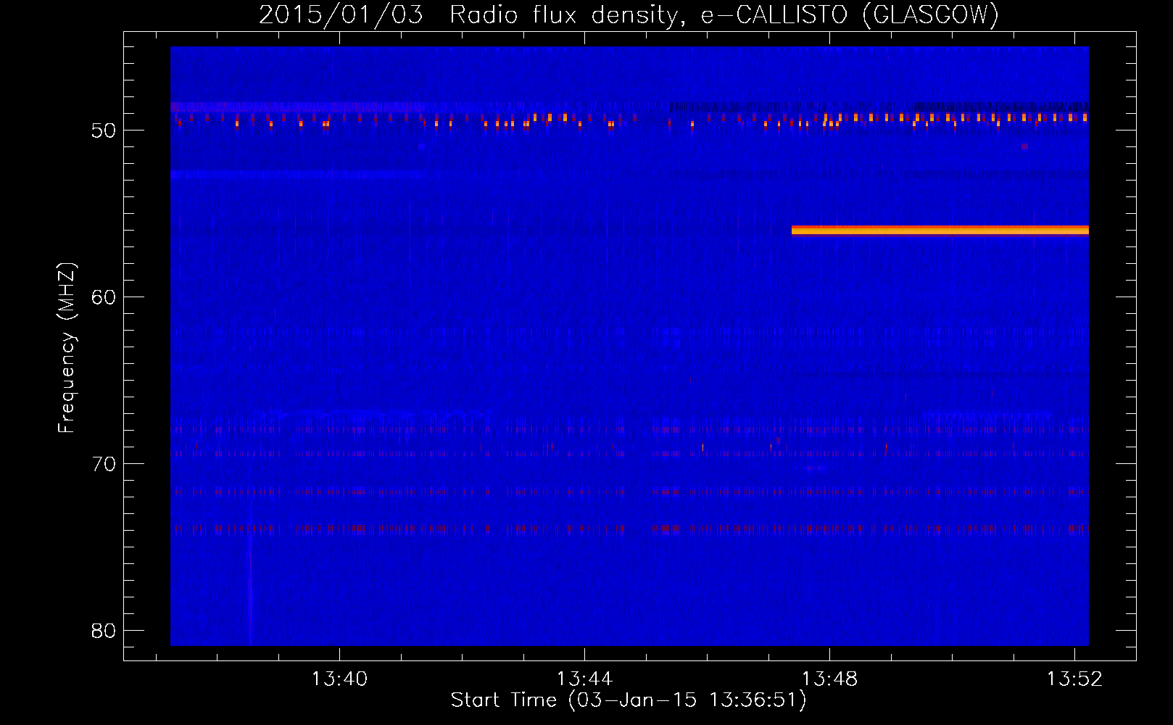Click the "Frequency (MHZ)" axis label
Screen dimensions: 1173x725
67,348
